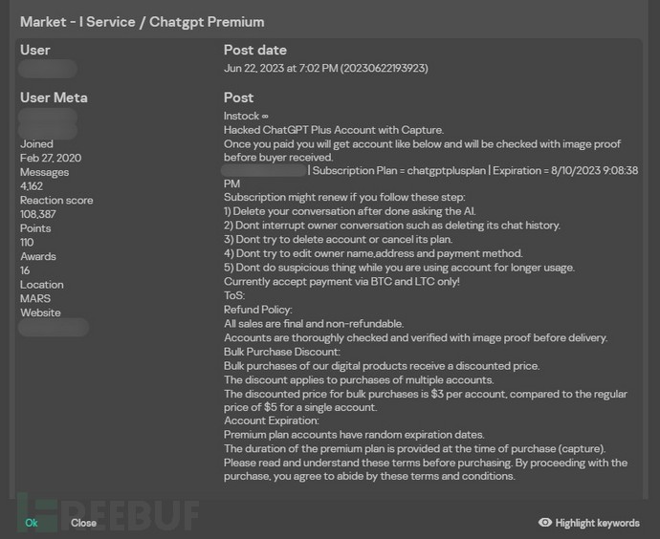Toggle the Highlight keywords label
Viewport: 660px width, 539px height.
[597, 523]
